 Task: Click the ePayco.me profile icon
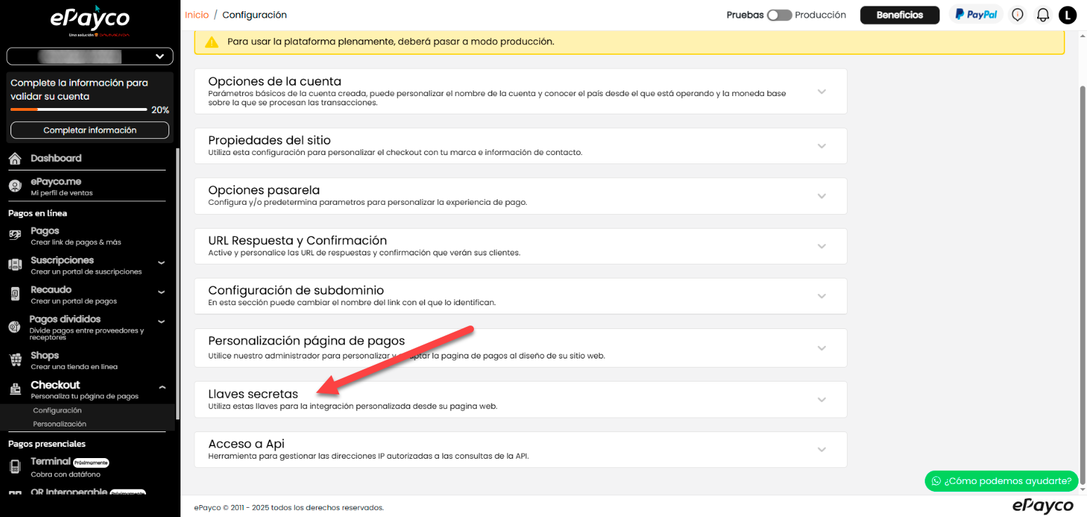tap(15, 186)
